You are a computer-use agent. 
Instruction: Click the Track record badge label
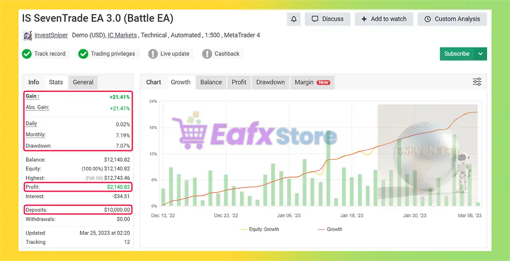pyautogui.click(x=50, y=54)
